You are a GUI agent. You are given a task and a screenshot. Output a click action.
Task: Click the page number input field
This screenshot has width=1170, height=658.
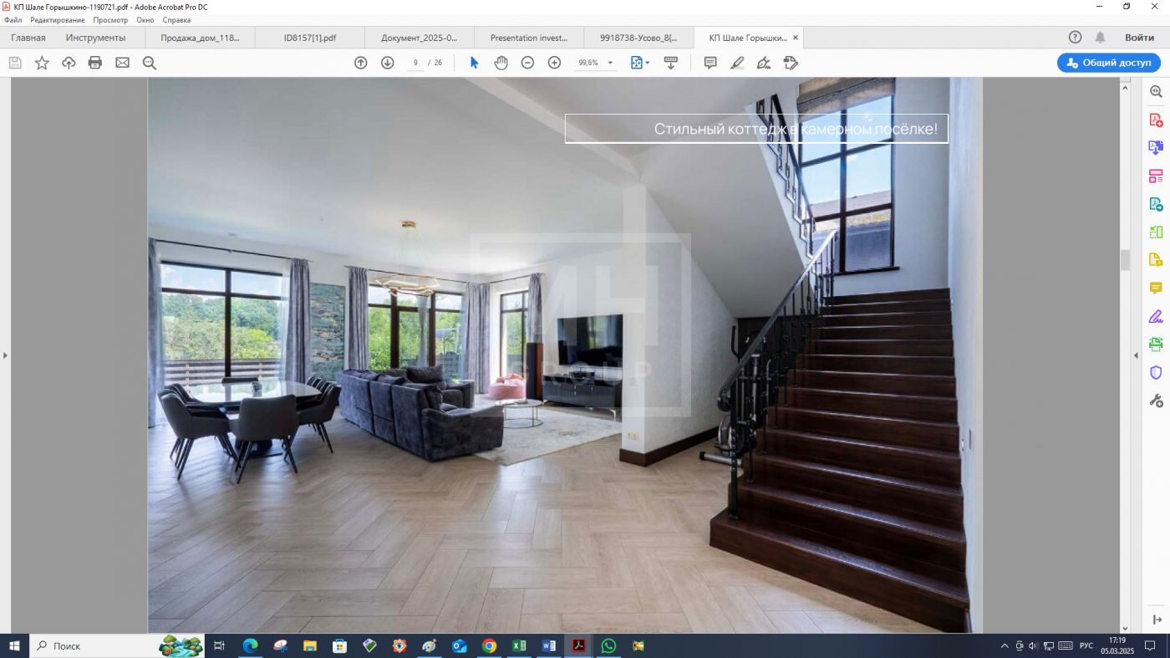(415, 63)
